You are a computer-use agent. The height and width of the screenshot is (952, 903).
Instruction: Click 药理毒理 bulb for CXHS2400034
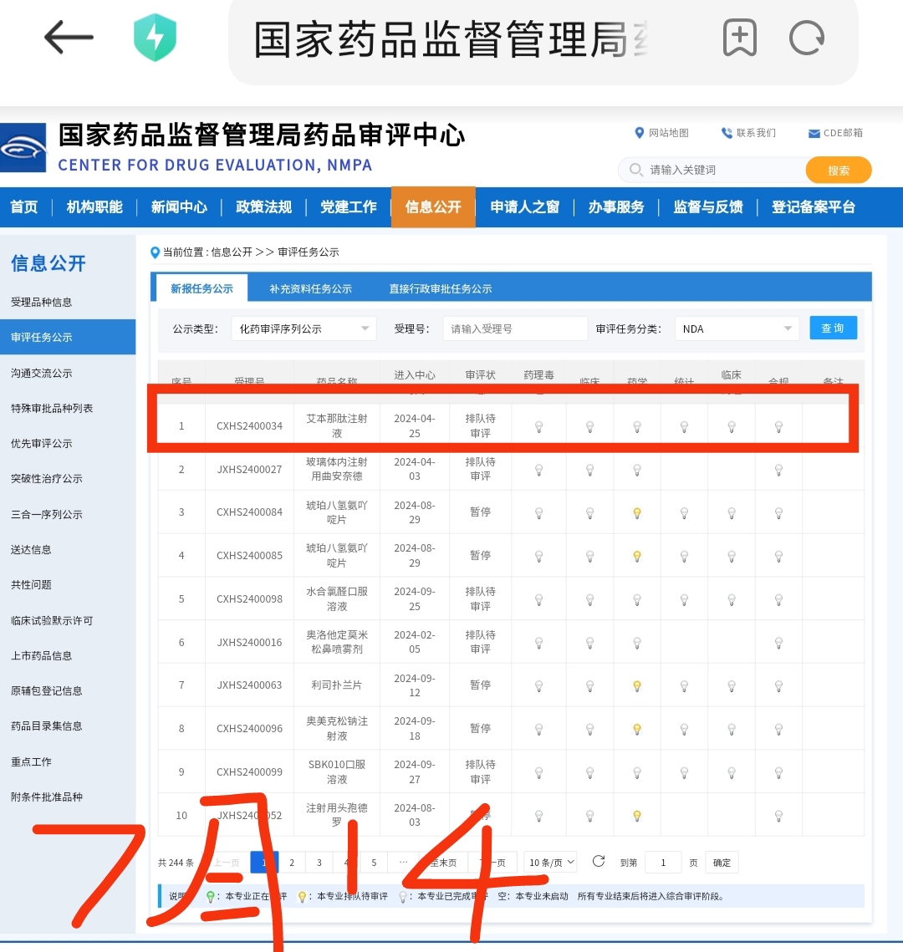pos(538,427)
